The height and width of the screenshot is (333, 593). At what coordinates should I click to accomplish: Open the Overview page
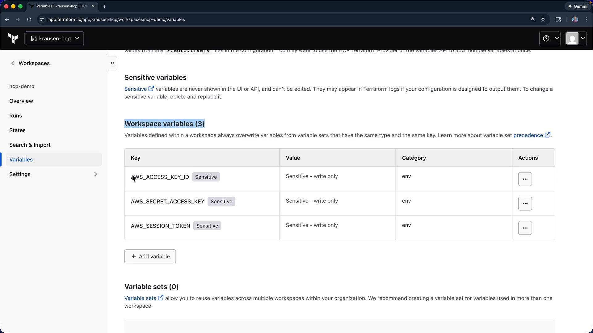[x=21, y=101]
